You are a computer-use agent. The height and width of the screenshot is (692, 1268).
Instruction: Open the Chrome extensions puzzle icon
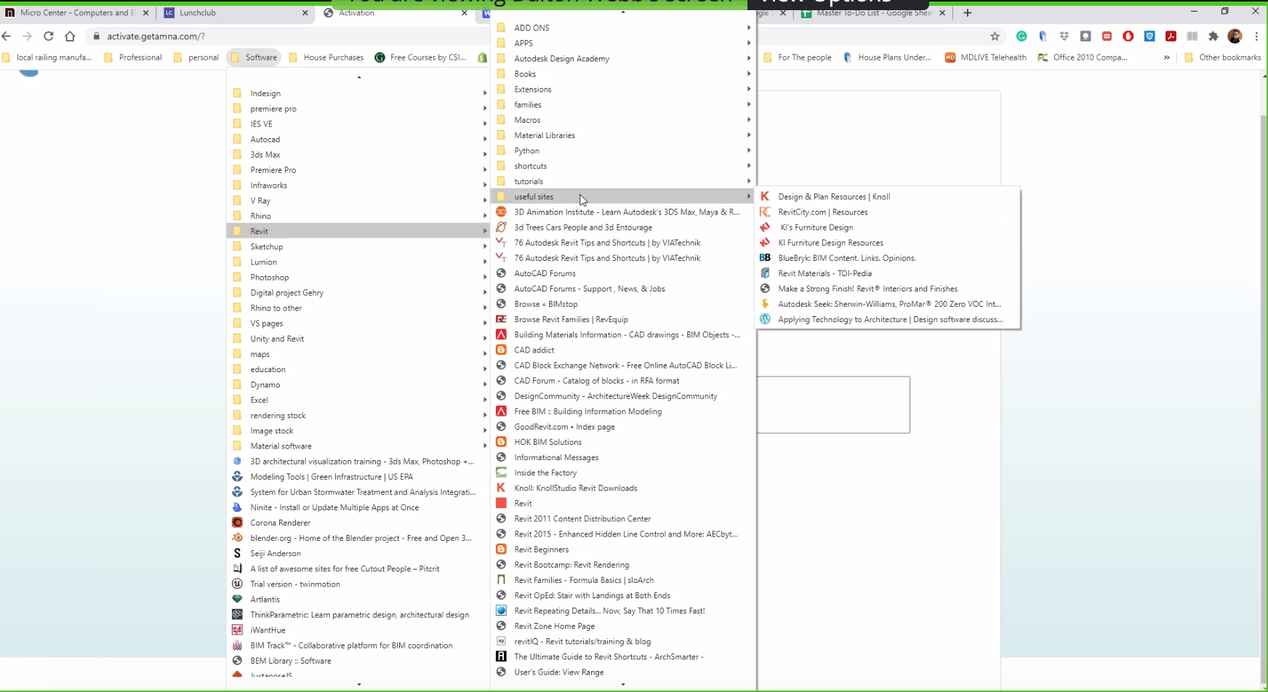(x=1213, y=36)
